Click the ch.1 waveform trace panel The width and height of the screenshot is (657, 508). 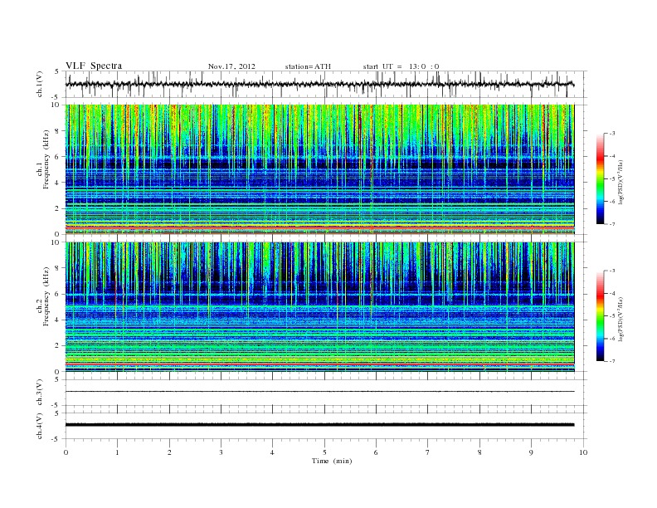326,84
